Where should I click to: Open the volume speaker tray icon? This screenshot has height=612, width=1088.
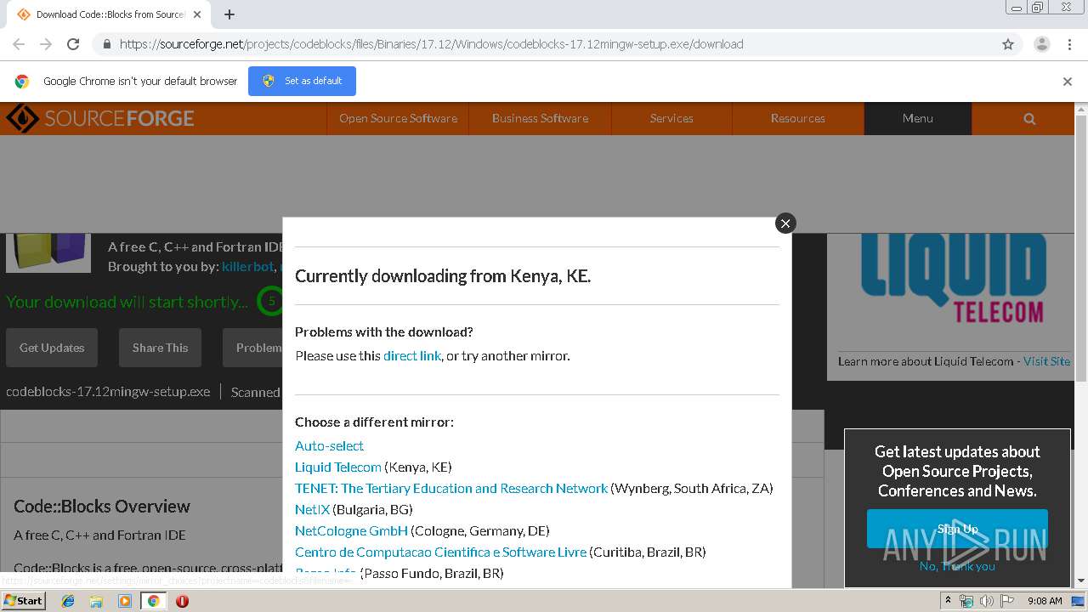pos(986,601)
